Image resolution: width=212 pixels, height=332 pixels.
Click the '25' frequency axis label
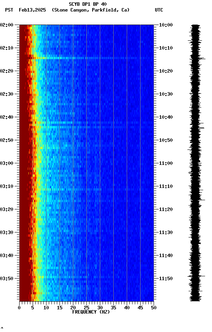[86, 308]
